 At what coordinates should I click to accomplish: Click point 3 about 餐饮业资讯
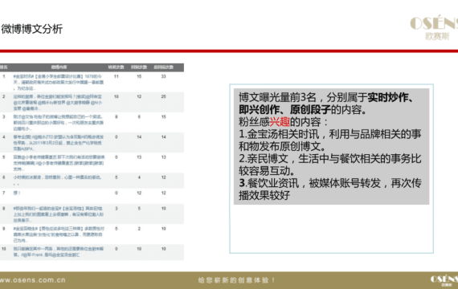pos(330,189)
